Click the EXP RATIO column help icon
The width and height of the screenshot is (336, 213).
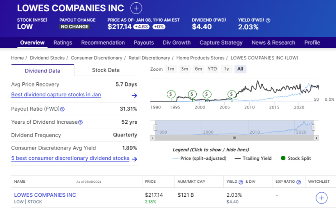pos(299,182)
